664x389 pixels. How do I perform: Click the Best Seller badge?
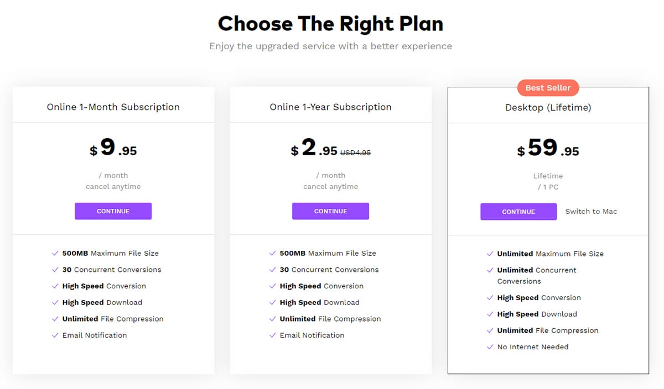point(548,88)
